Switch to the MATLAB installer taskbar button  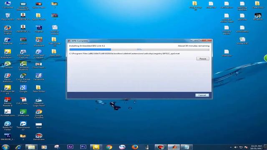[174, 147]
